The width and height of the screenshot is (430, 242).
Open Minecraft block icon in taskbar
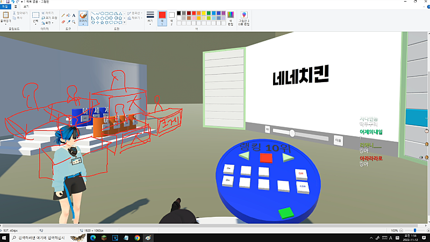point(104,238)
